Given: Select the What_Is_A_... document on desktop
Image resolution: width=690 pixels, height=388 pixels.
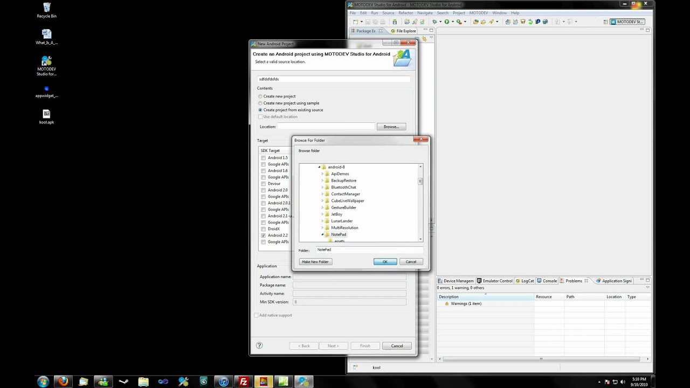Looking at the screenshot, I should (x=46, y=37).
